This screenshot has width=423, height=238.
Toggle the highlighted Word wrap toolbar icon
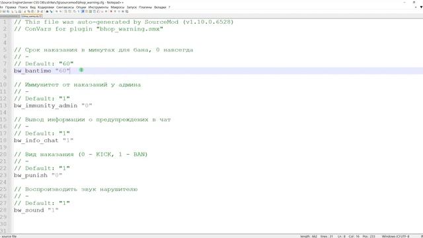[x=83, y=12]
